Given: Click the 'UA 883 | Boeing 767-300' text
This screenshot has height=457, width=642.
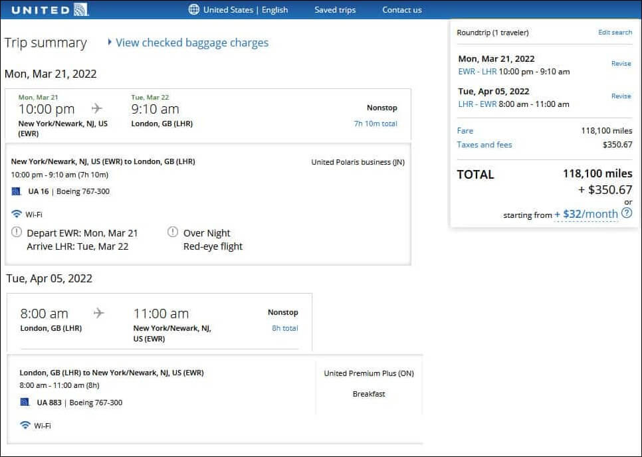Looking at the screenshot, I should 80,403.
